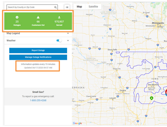This screenshot has width=167, height=127.
Task: Switch to the Satellite view tab
Action: [93, 7]
